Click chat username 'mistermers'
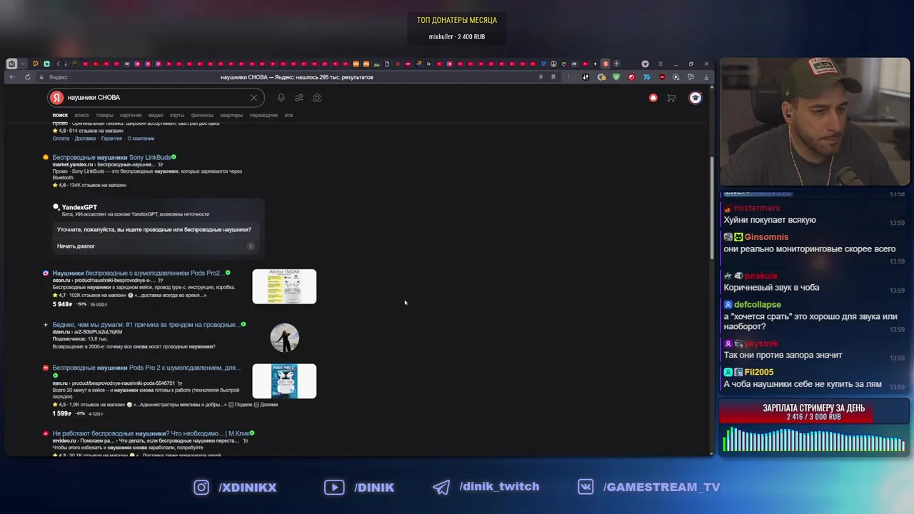The height and width of the screenshot is (514, 914). point(757,208)
